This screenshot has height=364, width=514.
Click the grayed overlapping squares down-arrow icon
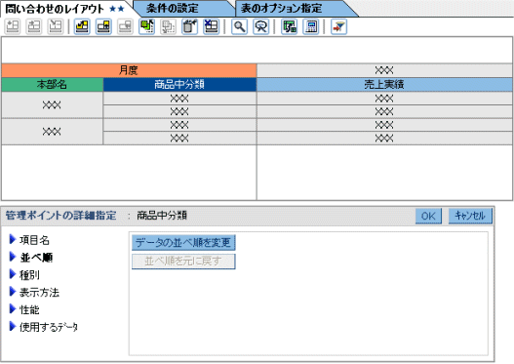pos(168,26)
